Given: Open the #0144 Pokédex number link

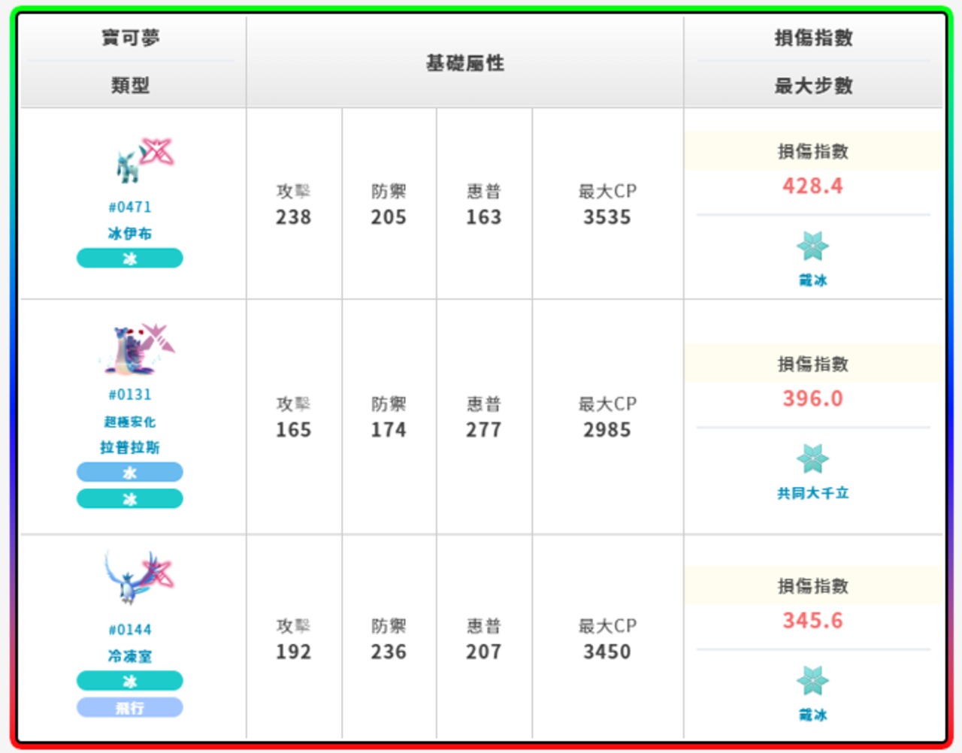Looking at the screenshot, I should (130, 630).
